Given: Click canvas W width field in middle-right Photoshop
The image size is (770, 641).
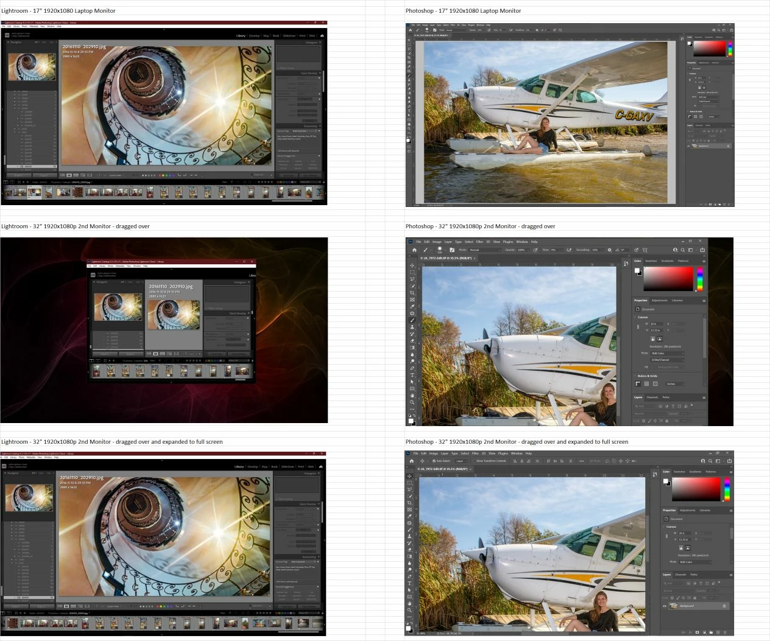Looking at the screenshot, I should coord(656,324).
